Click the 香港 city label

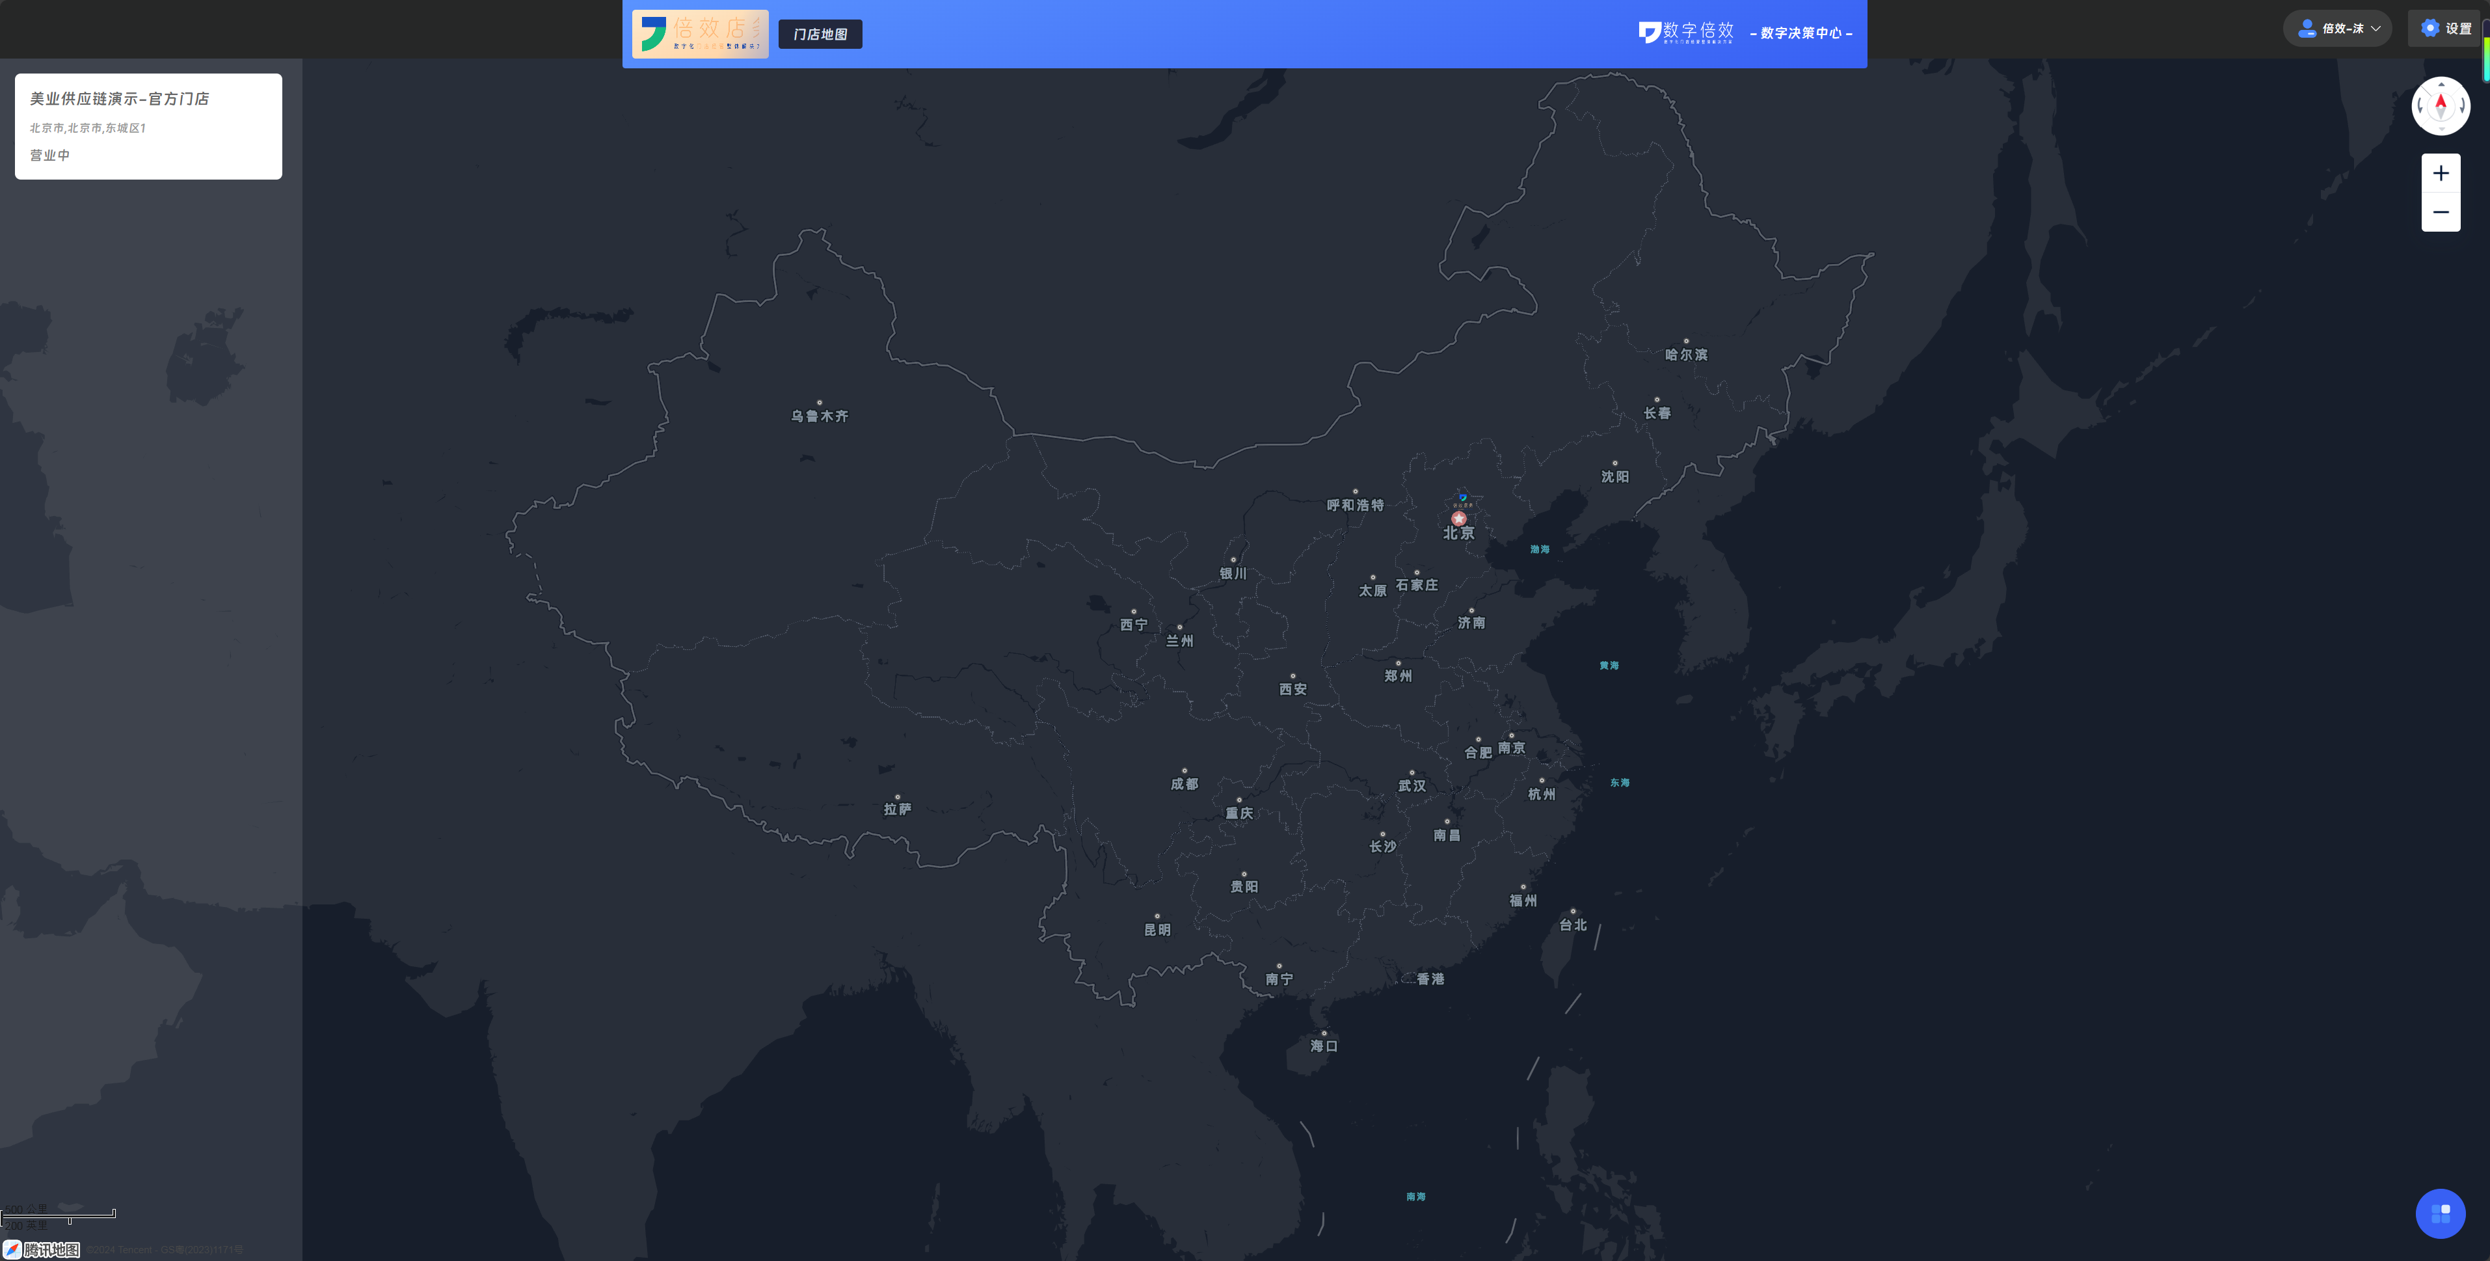coord(1430,979)
